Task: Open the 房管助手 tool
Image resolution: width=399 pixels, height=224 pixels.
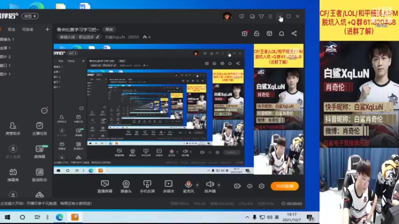Action: [x=13, y=128]
